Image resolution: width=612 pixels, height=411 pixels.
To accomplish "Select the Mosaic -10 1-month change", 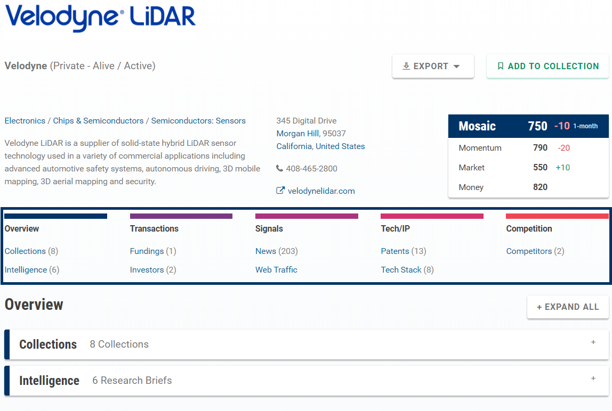I will point(576,126).
